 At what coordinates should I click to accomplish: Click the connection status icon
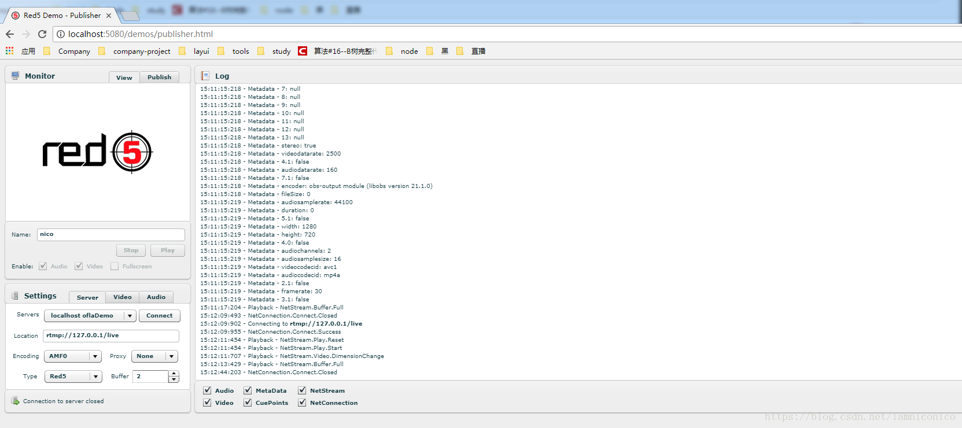[16, 400]
